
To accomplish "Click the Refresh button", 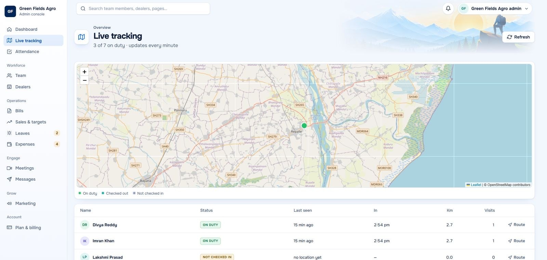I will coord(518,37).
